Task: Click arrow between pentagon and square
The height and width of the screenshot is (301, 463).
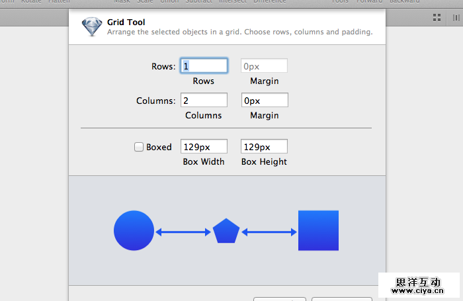Action: tap(269, 232)
